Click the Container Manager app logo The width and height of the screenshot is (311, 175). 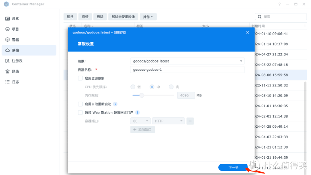tap(6, 4)
